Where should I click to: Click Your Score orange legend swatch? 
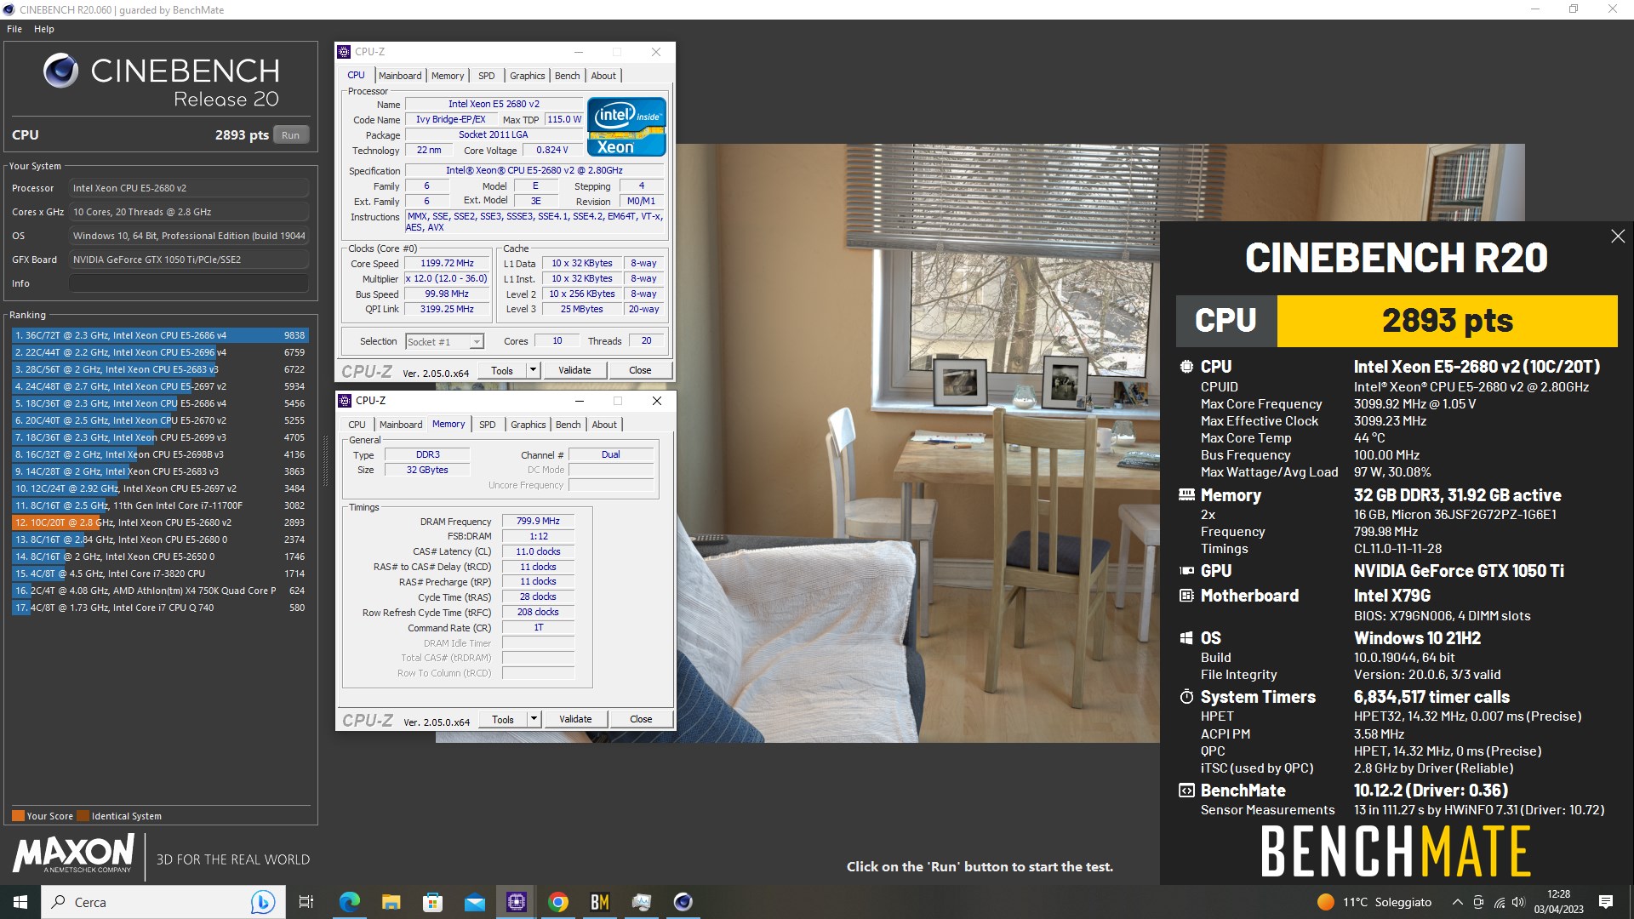18,816
